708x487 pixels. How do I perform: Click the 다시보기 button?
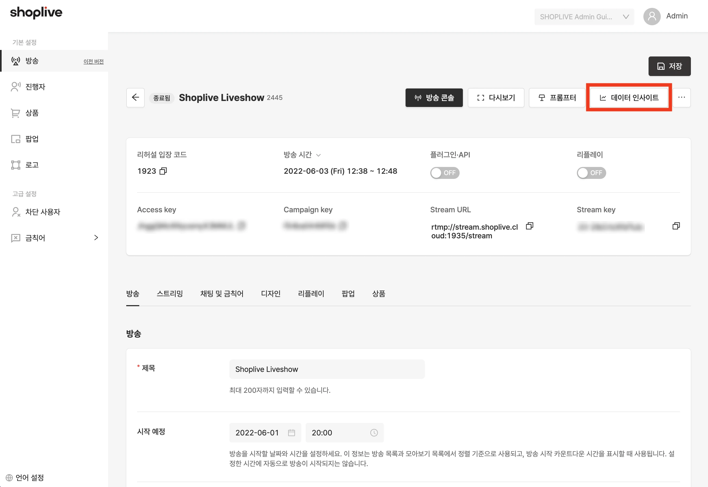pyautogui.click(x=496, y=98)
